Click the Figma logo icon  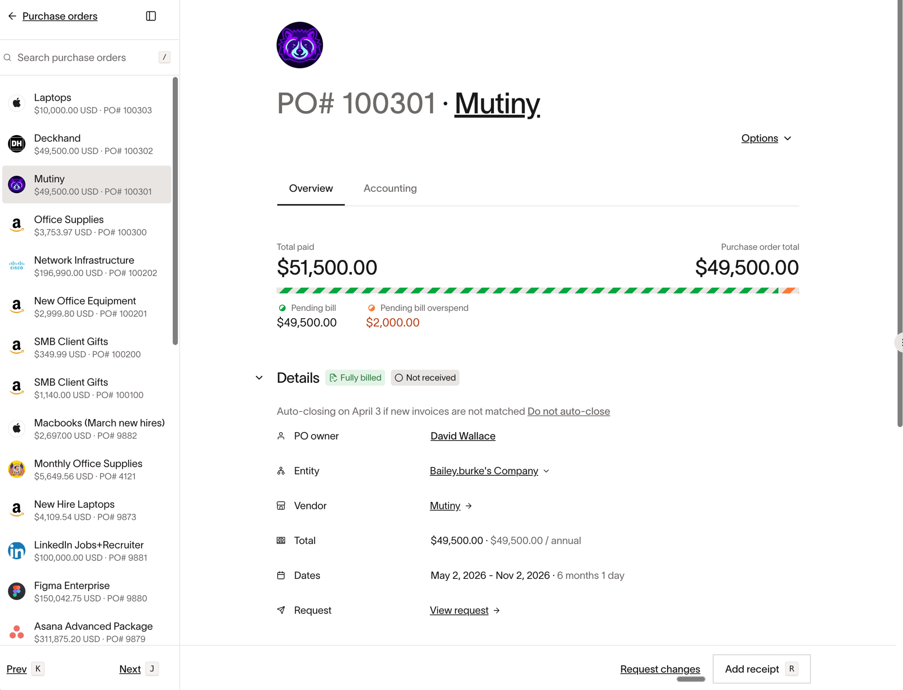17,591
